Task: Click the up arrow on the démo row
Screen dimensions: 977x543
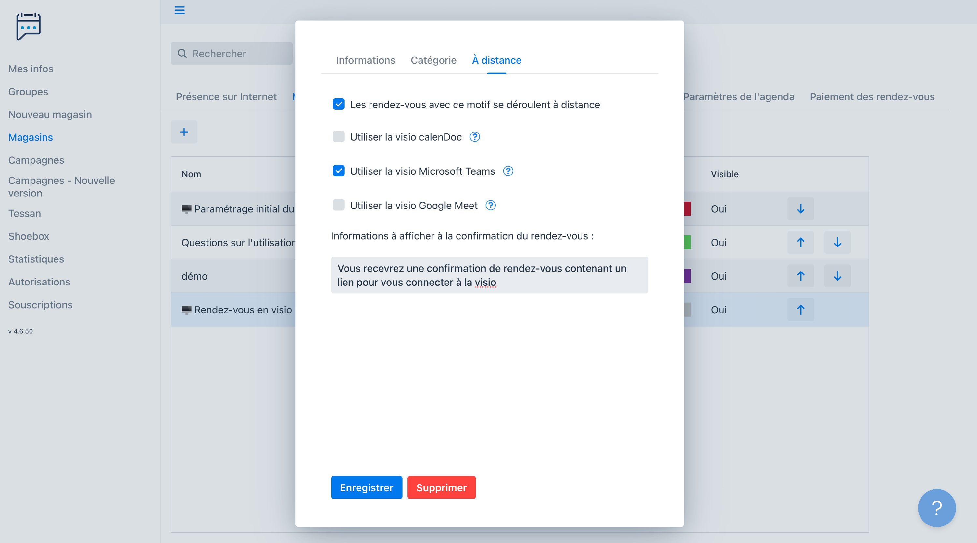Action: pyautogui.click(x=800, y=276)
